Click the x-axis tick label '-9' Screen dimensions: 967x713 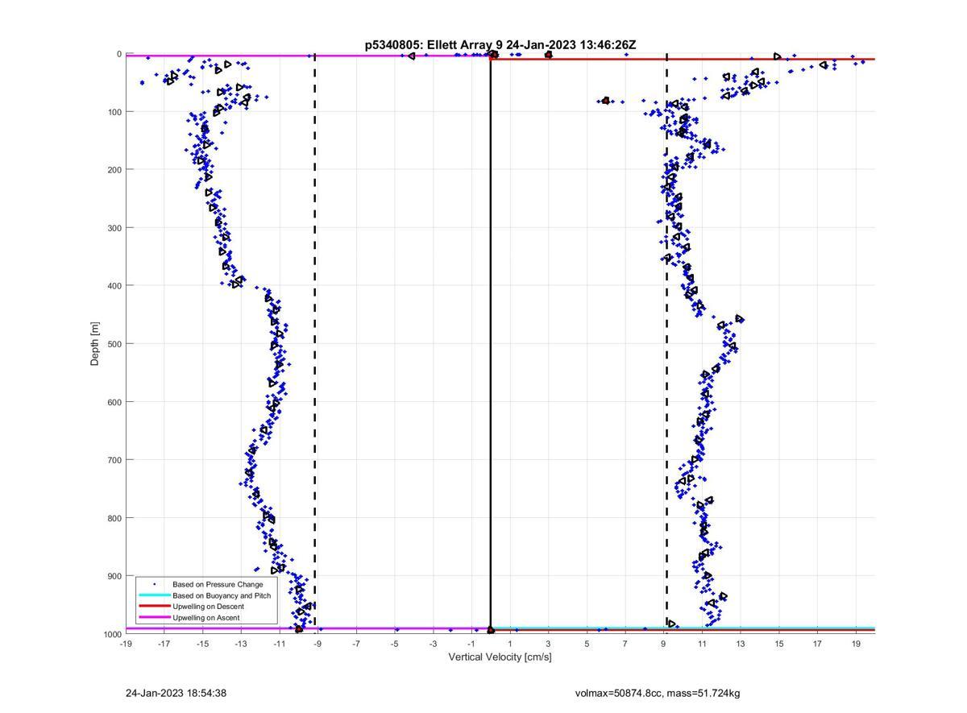pos(317,644)
